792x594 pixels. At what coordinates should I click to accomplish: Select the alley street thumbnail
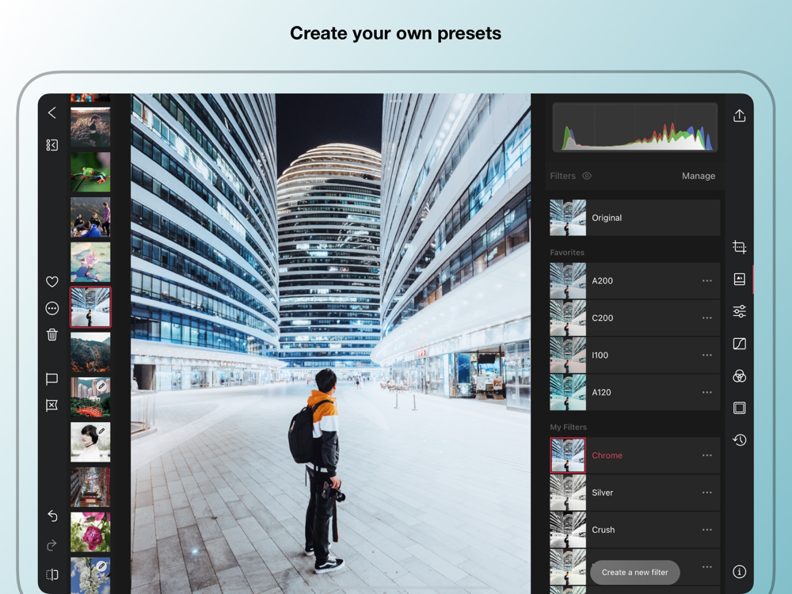pos(90,487)
